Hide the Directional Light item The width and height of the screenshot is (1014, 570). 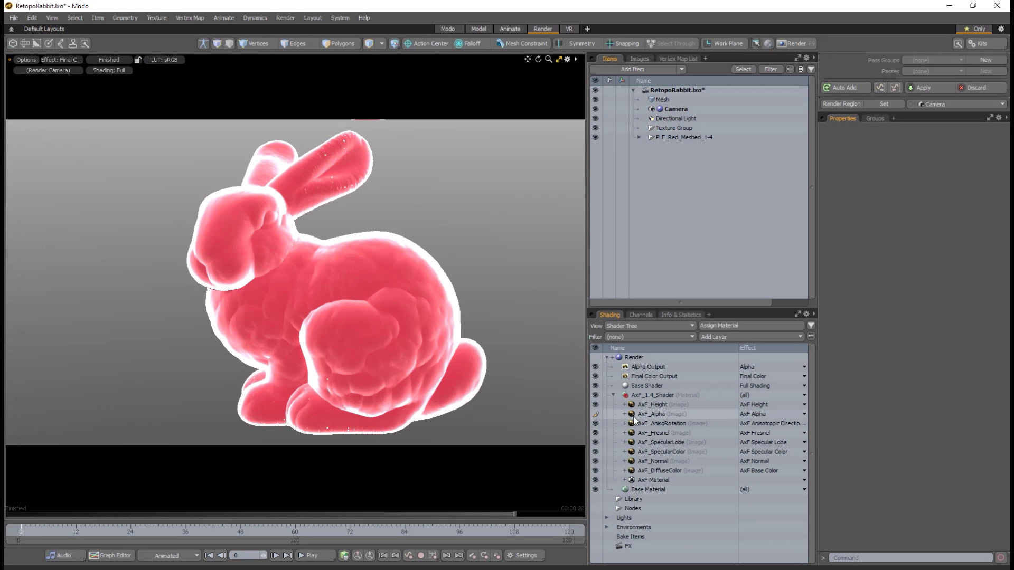595,118
